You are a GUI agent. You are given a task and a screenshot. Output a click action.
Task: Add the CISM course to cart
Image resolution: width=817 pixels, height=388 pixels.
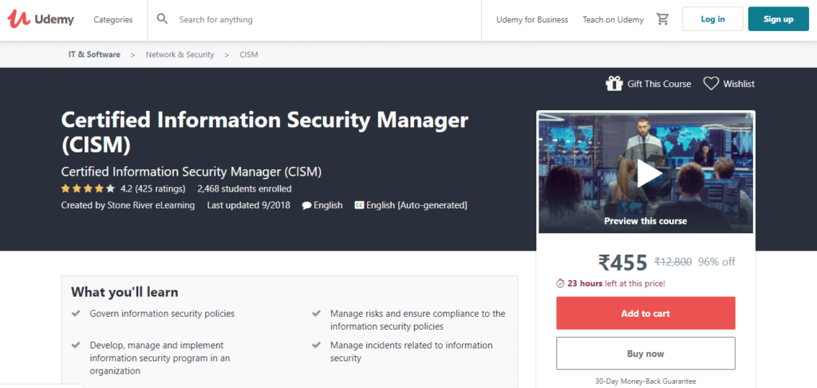tap(645, 314)
